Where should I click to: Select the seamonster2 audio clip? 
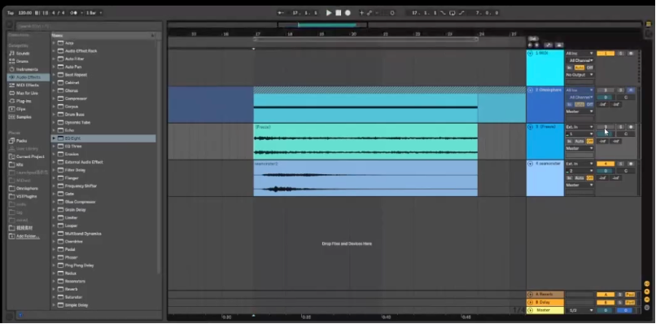pos(365,178)
